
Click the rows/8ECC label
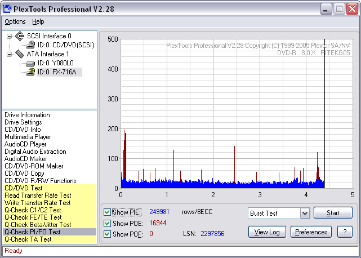tap(197, 212)
